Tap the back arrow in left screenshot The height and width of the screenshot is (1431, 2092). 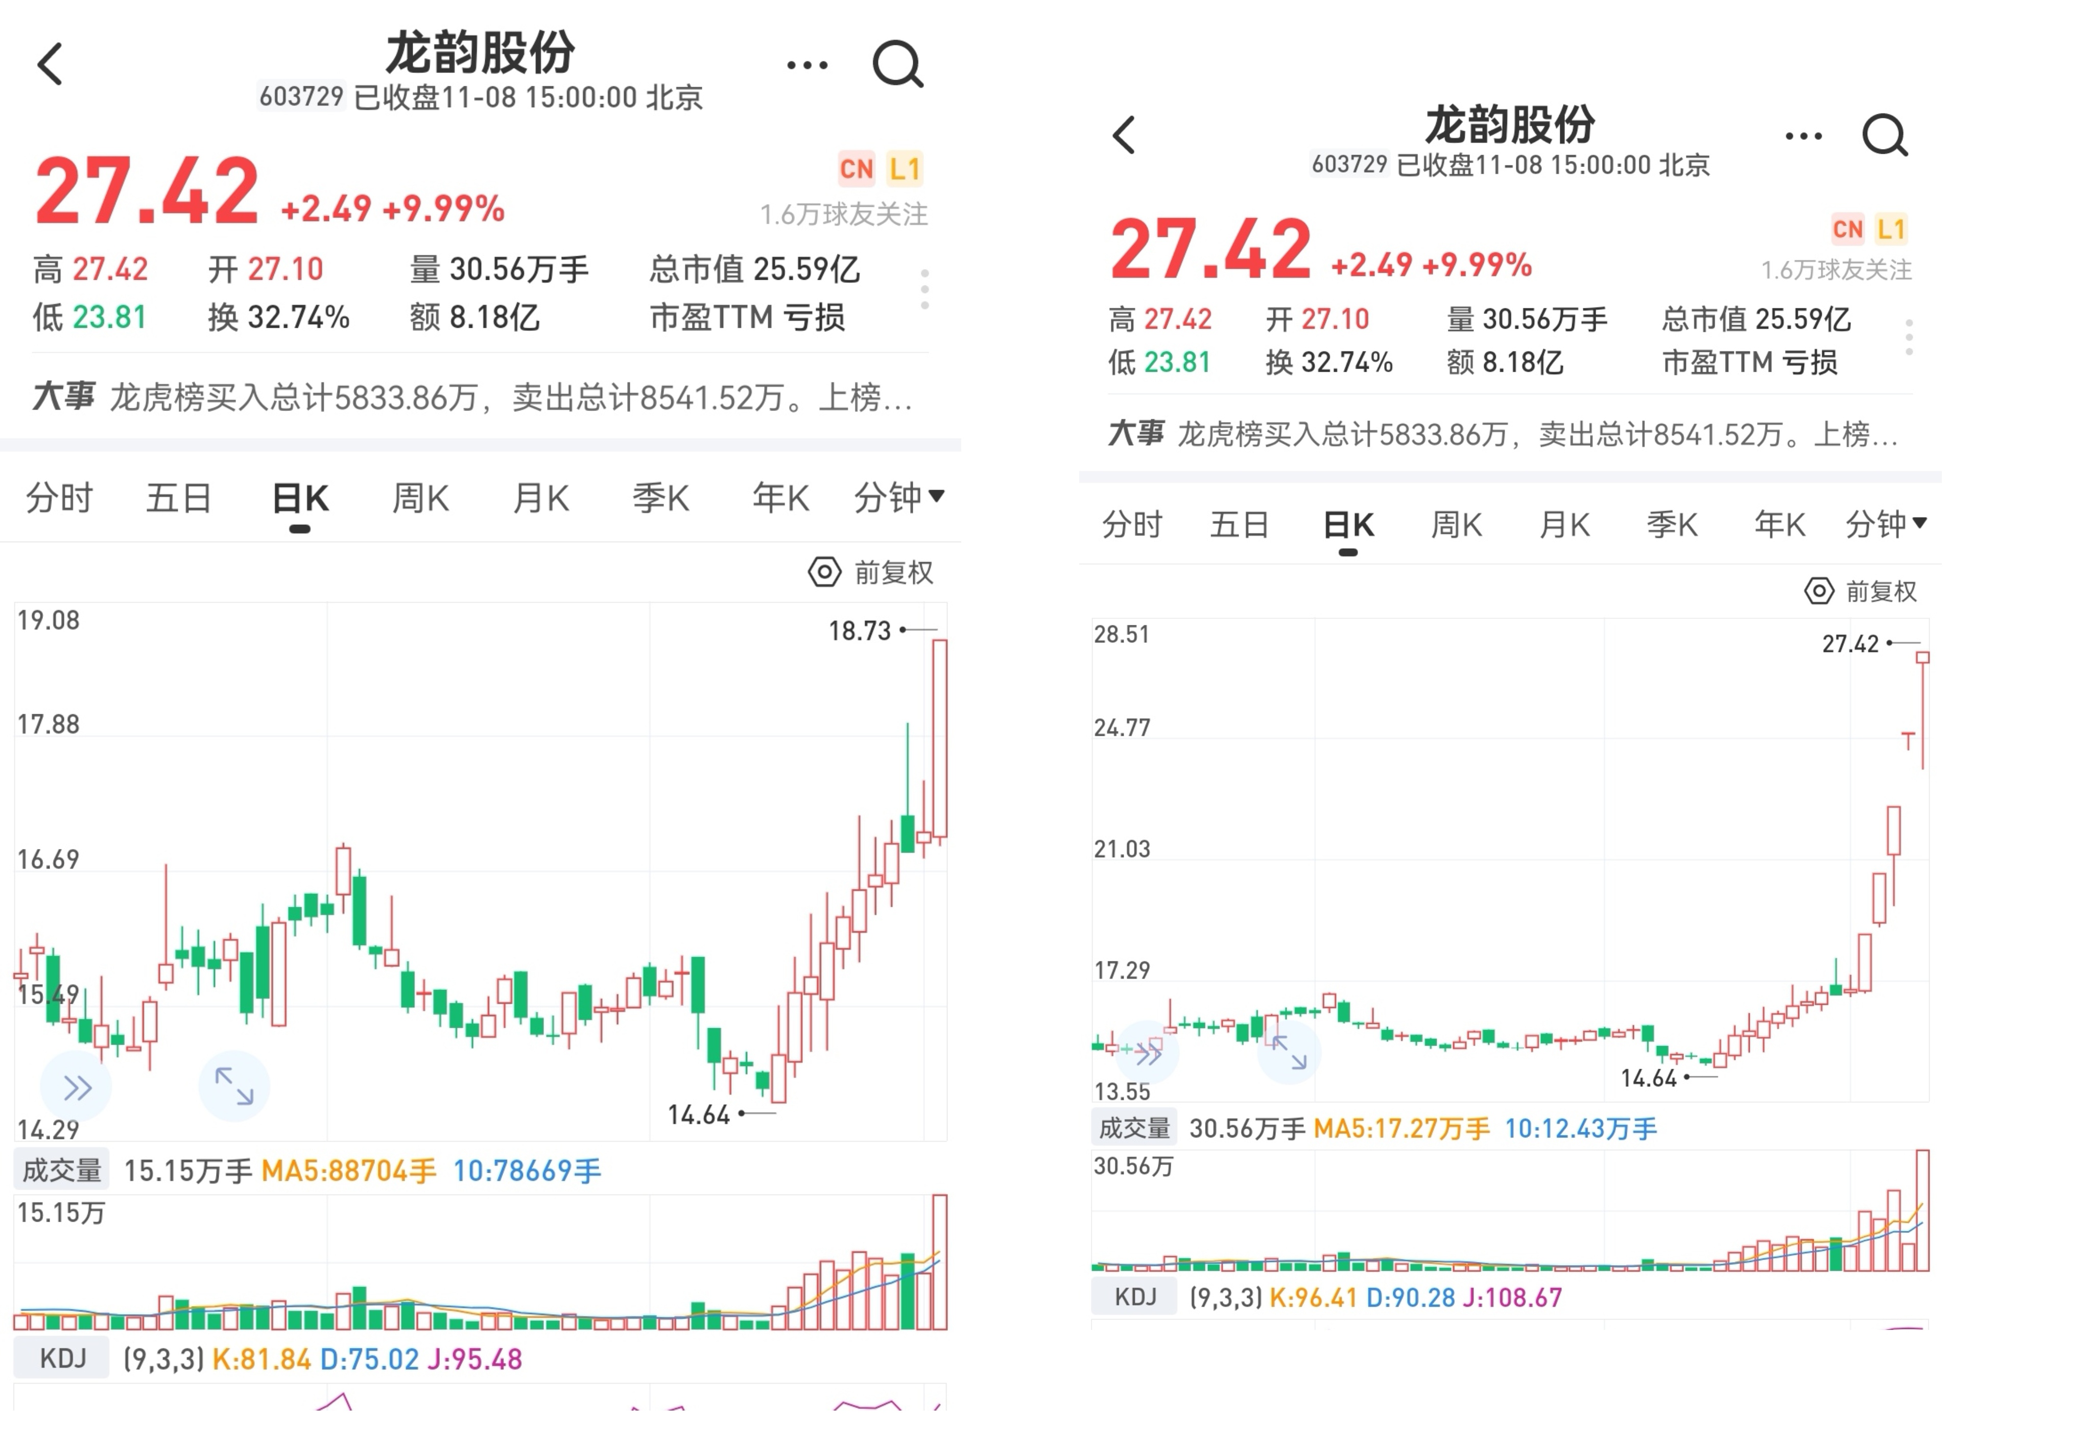pos(51,64)
